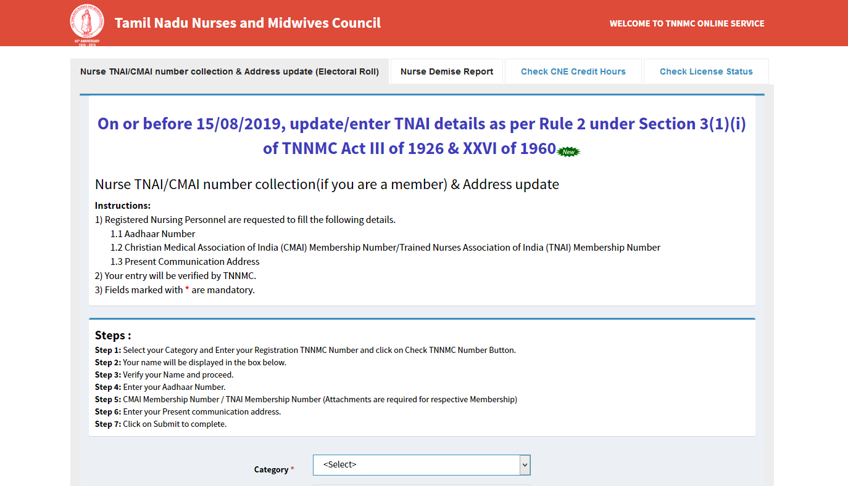Click Step 7 Click on Submit text
The width and height of the screenshot is (848, 486).
pos(161,424)
